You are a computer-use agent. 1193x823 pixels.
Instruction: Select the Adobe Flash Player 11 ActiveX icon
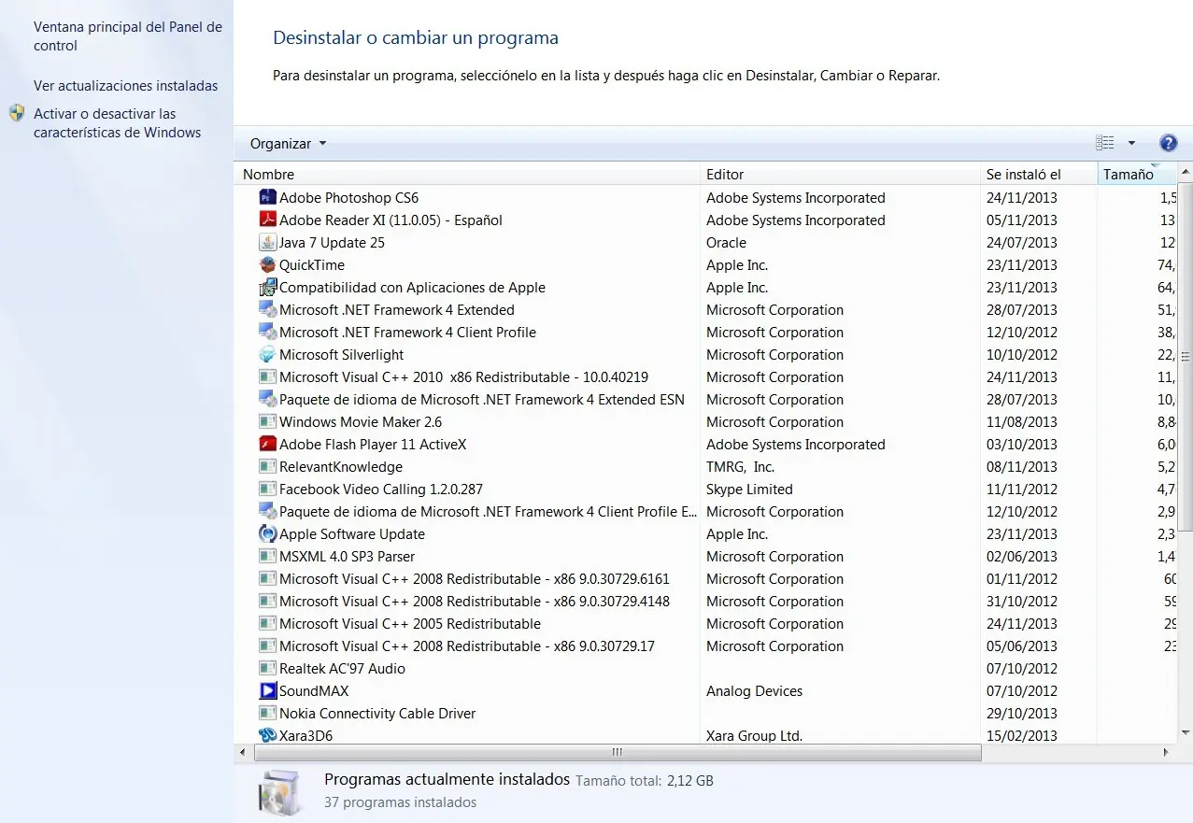click(268, 445)
